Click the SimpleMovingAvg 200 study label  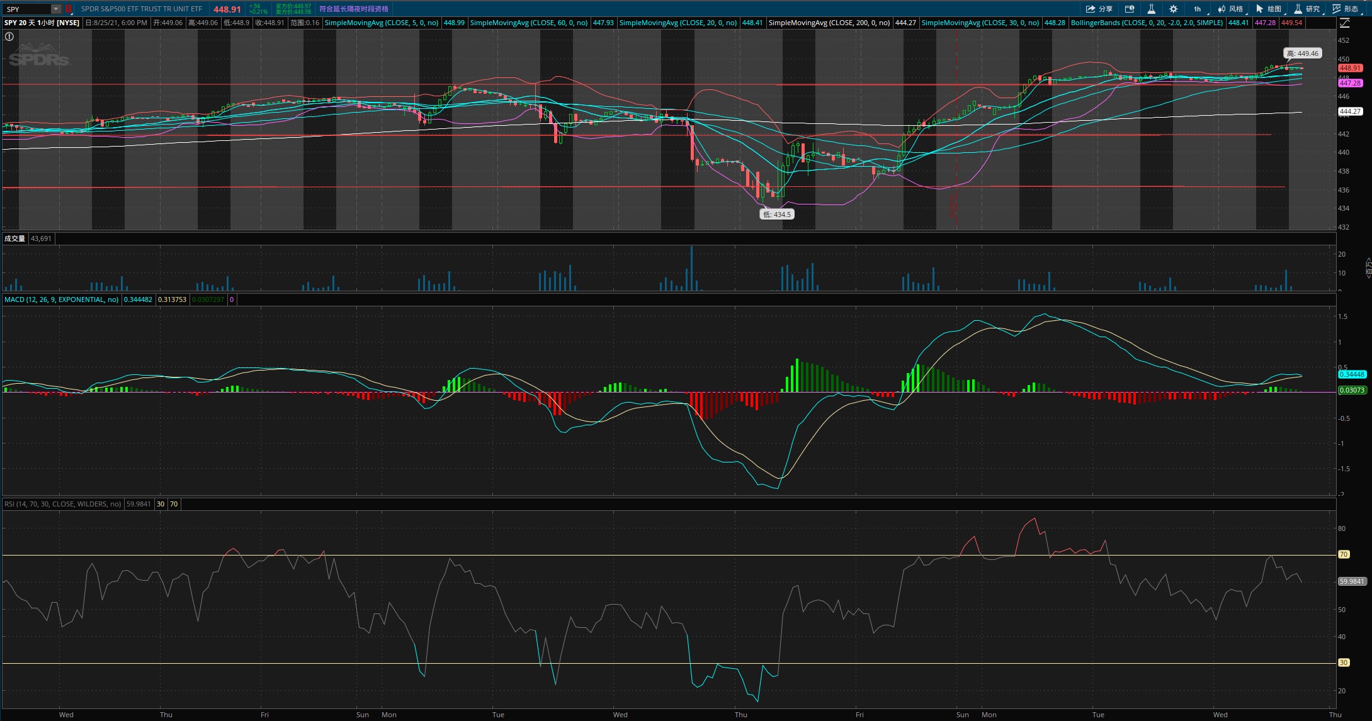click(x=829, y=23)
